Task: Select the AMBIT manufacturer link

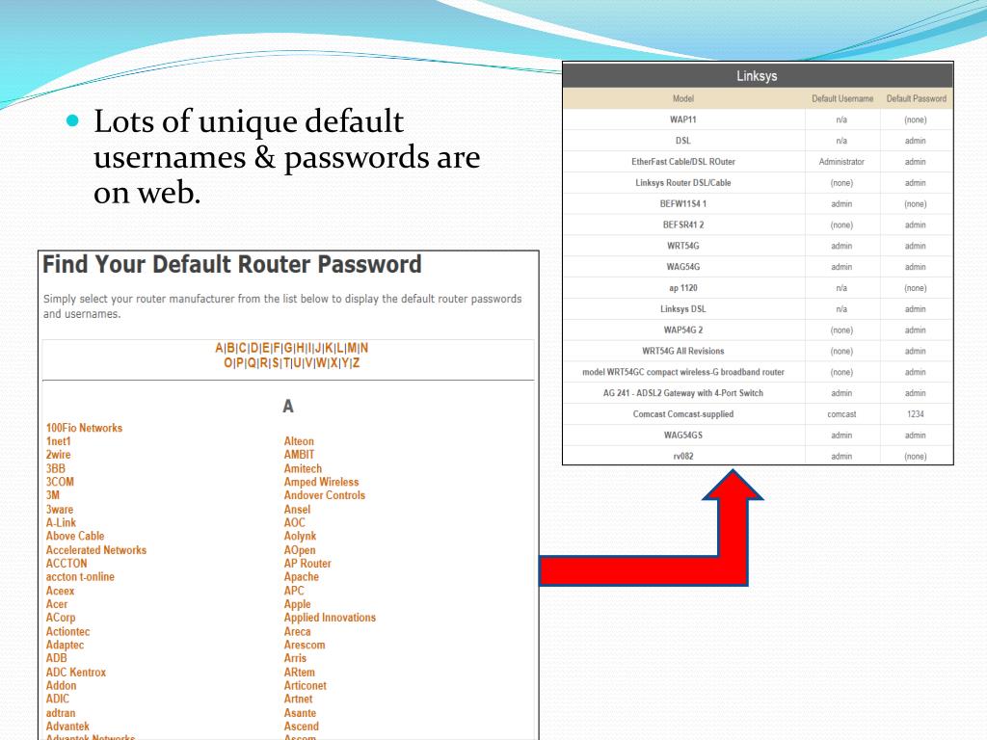Action: (x=299, y=455)
